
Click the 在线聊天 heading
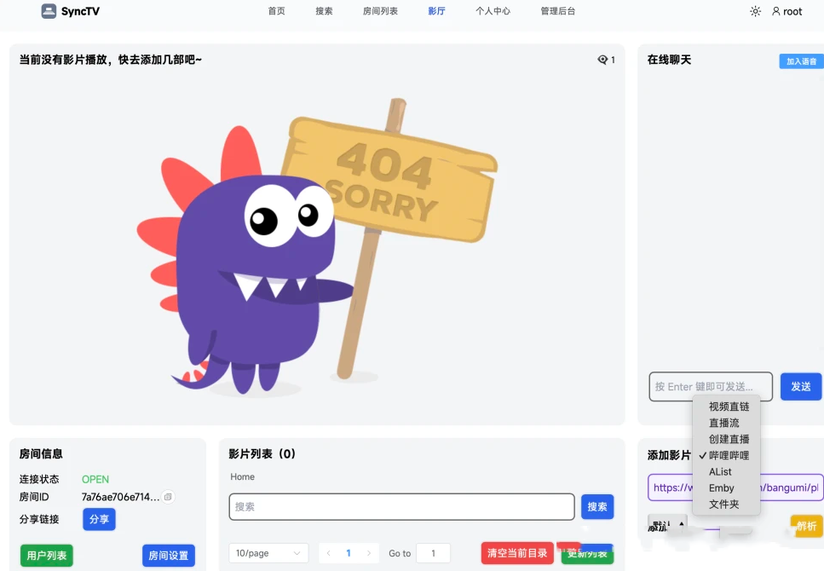pyautogui.click(x=669, y=60)
